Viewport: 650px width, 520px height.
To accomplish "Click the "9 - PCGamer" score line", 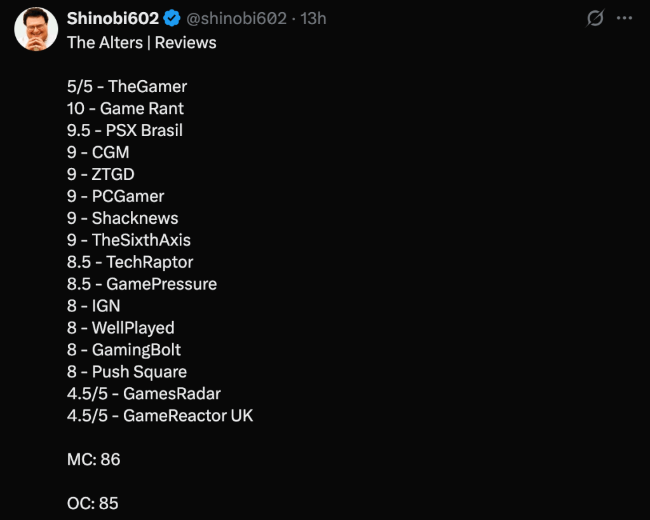I will 116,196.
